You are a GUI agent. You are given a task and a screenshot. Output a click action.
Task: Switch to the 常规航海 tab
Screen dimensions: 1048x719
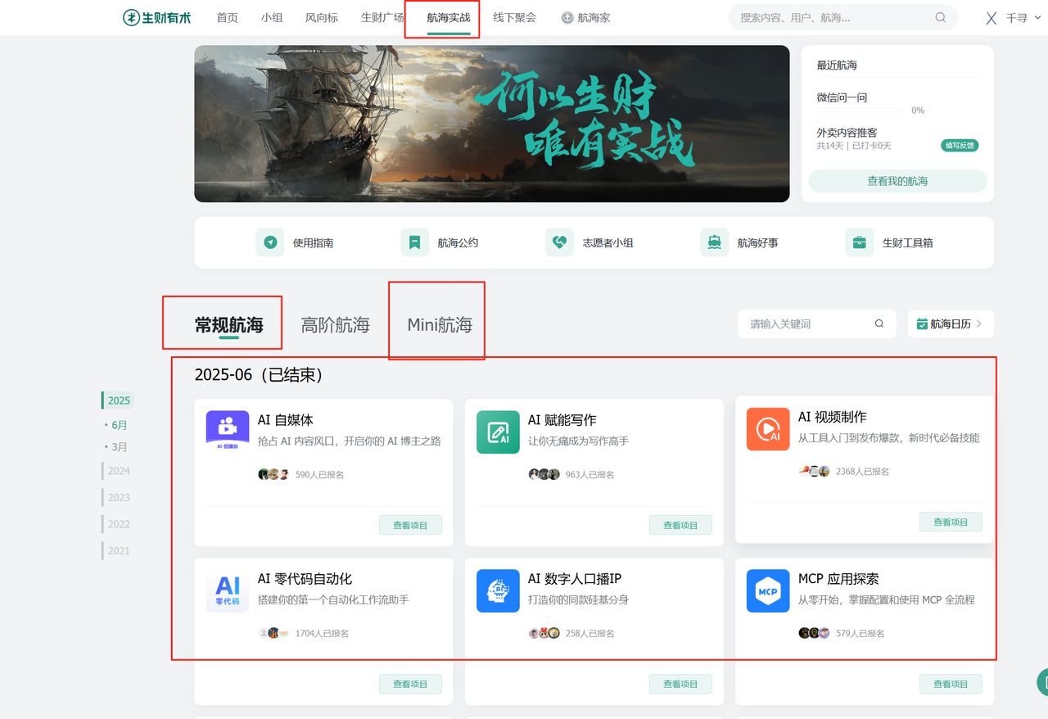[x=229, y=325]
